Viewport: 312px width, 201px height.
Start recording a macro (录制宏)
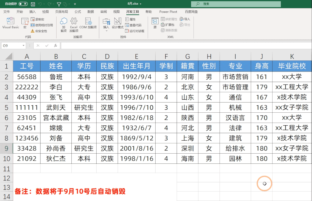click(38, 19)
